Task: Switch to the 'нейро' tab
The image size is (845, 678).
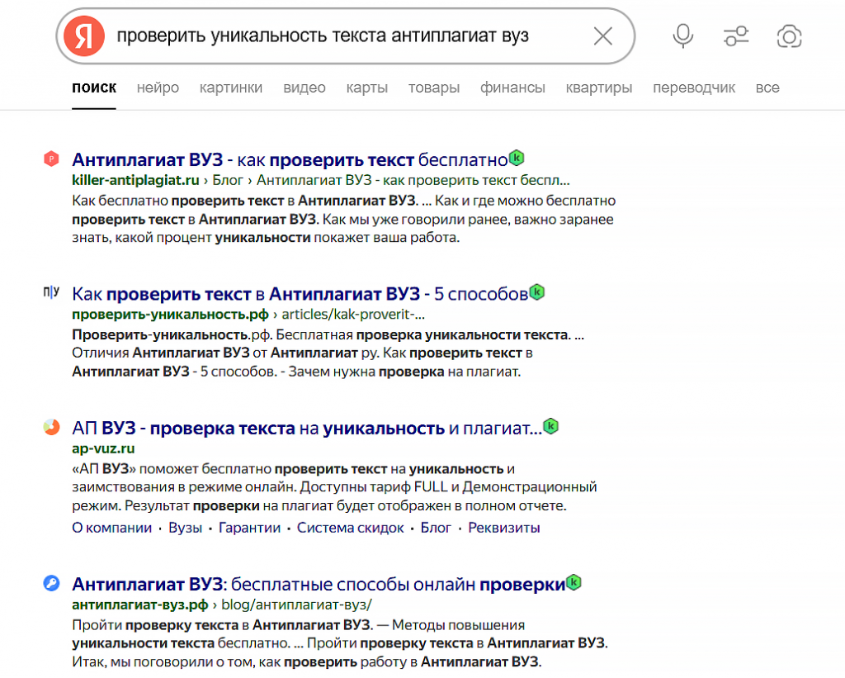Action: coord(158,88)
